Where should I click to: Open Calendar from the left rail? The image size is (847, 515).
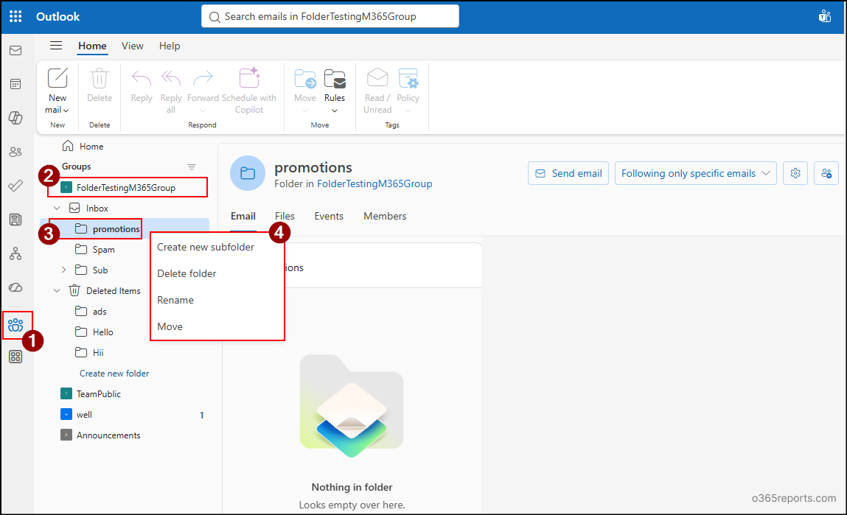pos(15,84)
